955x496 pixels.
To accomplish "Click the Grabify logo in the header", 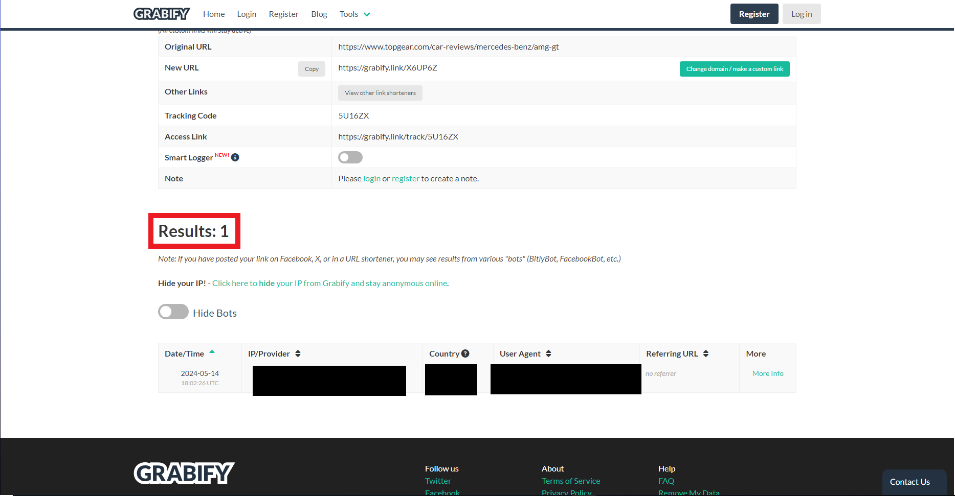I will click(x=162, y=14).
